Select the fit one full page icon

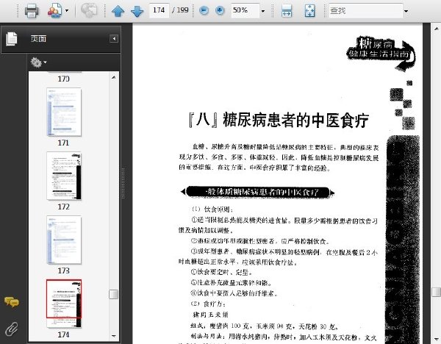click(309, 11)
